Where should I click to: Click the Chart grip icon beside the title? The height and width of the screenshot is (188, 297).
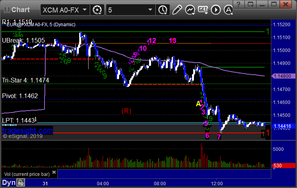7,10
